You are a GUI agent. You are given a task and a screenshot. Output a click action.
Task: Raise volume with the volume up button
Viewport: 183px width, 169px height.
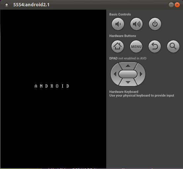[x=136, y=24]
